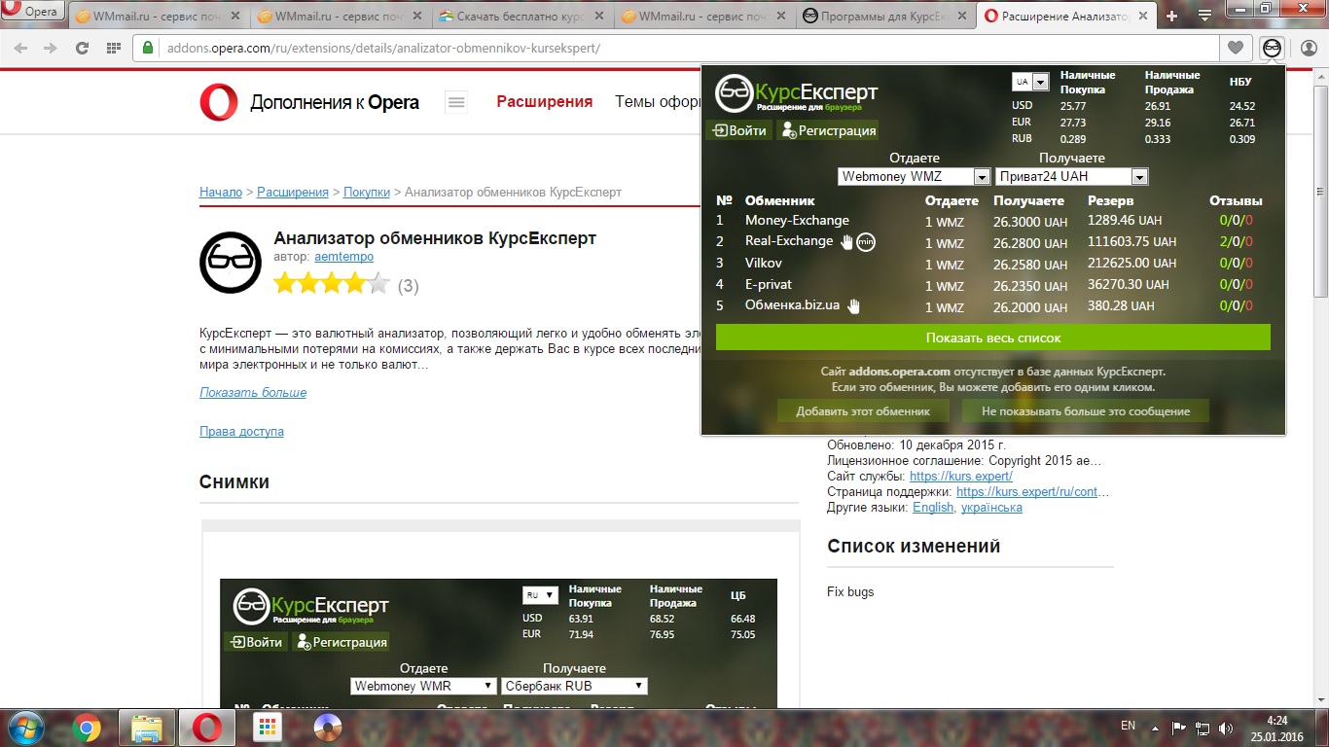This screenshot has height=747, width=1329.
Task: Click the hand icon next to Real-Exchange
Action: [845, 241]
